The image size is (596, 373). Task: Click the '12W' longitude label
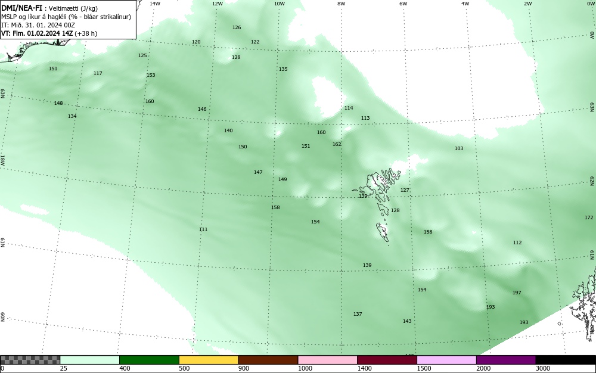click(217, 4)
